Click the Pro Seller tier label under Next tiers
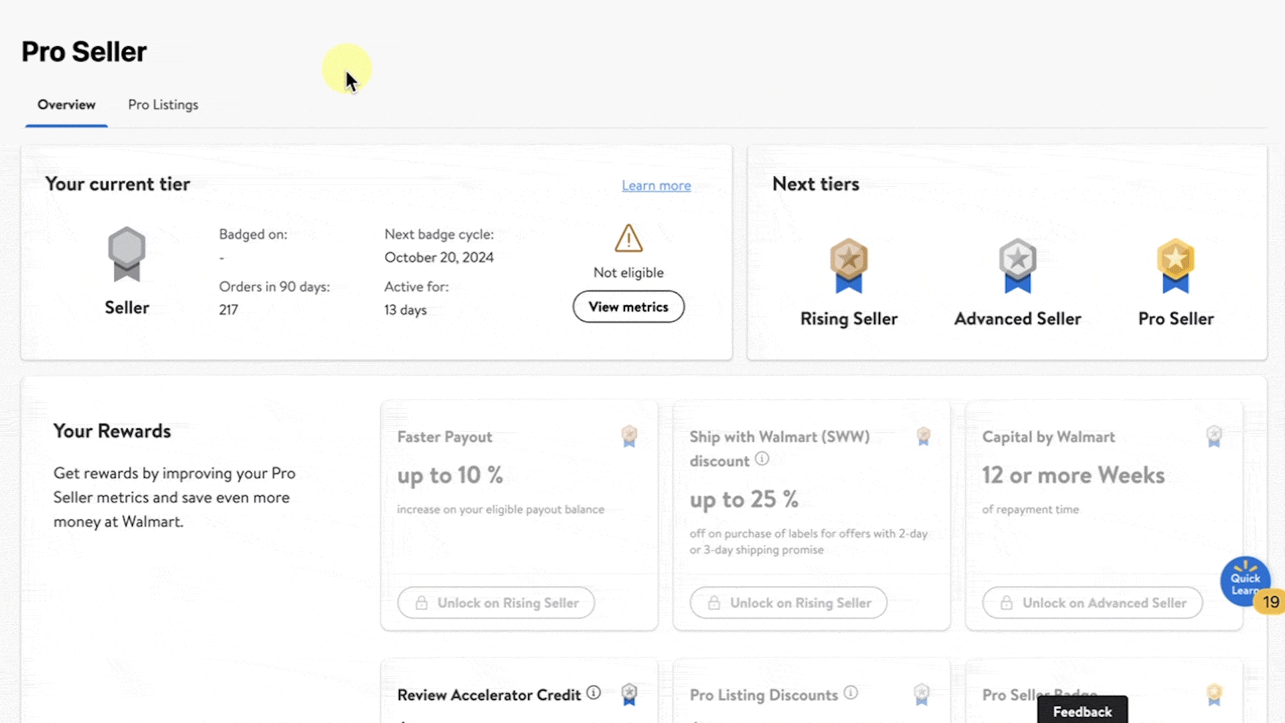Screen dimensions: 1285x723 coord(1176,319)
